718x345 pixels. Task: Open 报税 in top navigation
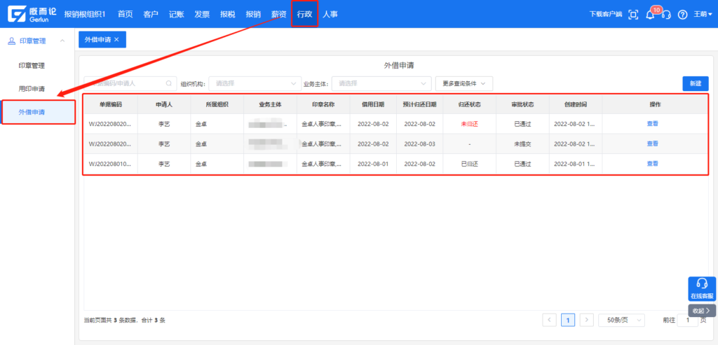click(228, 14)
